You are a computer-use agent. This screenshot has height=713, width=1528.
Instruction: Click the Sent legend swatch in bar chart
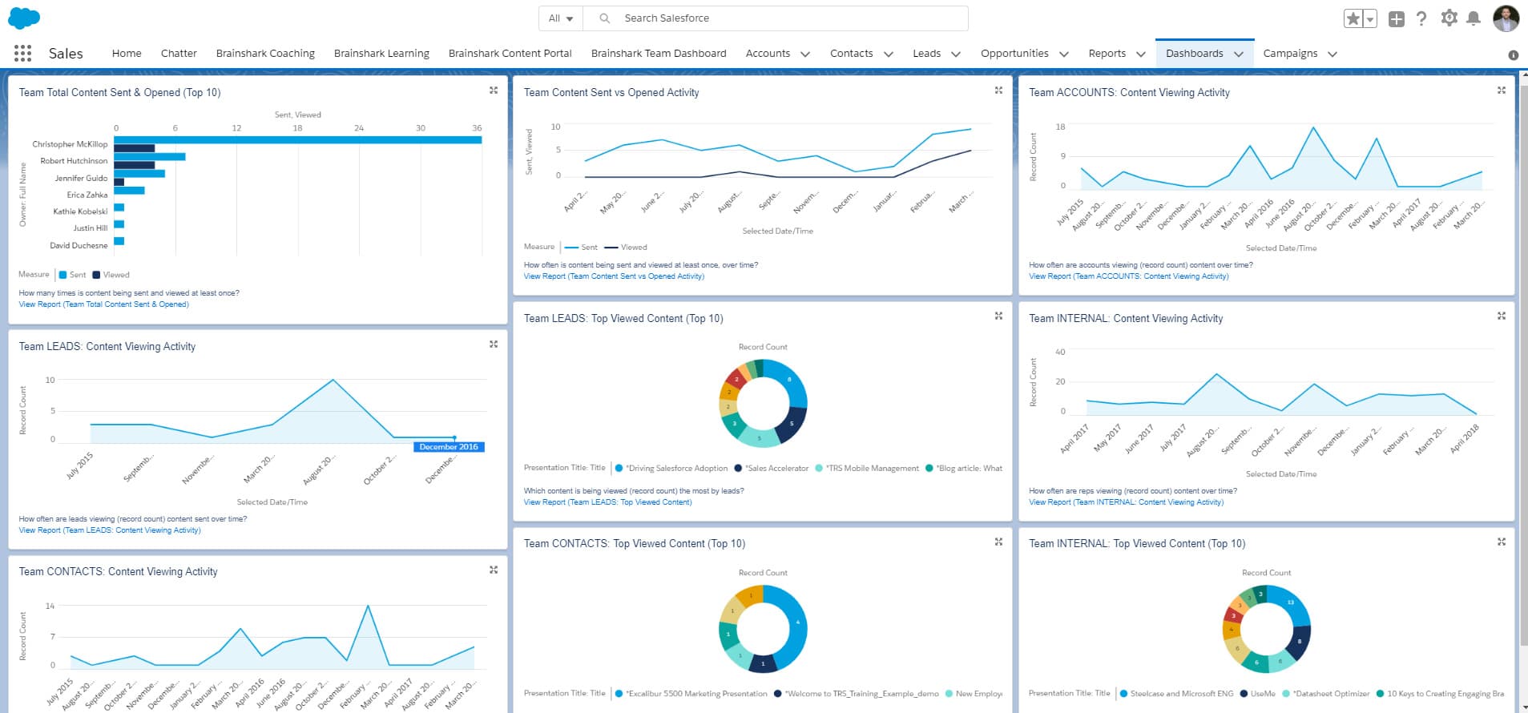coord(63,275)
